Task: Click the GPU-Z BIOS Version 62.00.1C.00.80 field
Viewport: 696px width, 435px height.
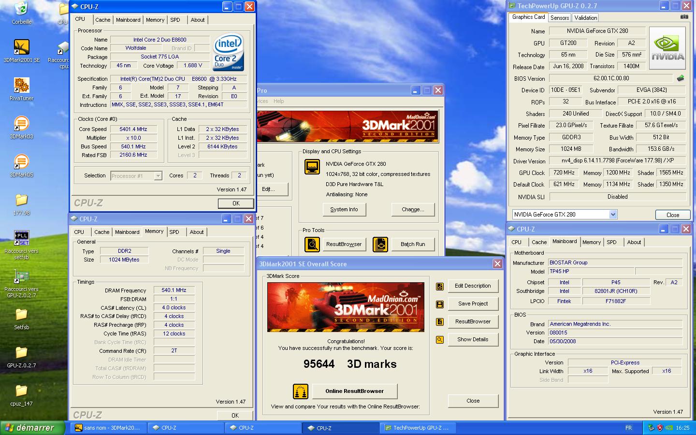Action: [x=611, y=78]
